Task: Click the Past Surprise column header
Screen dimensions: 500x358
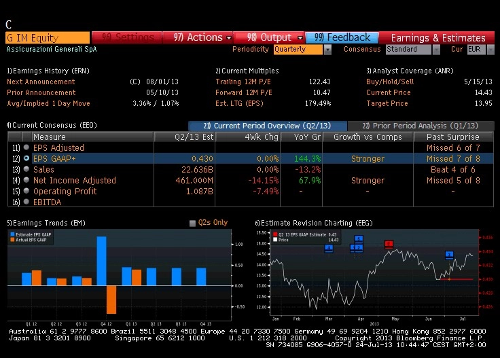Action: pyautogui.click(x=453, y=137)
